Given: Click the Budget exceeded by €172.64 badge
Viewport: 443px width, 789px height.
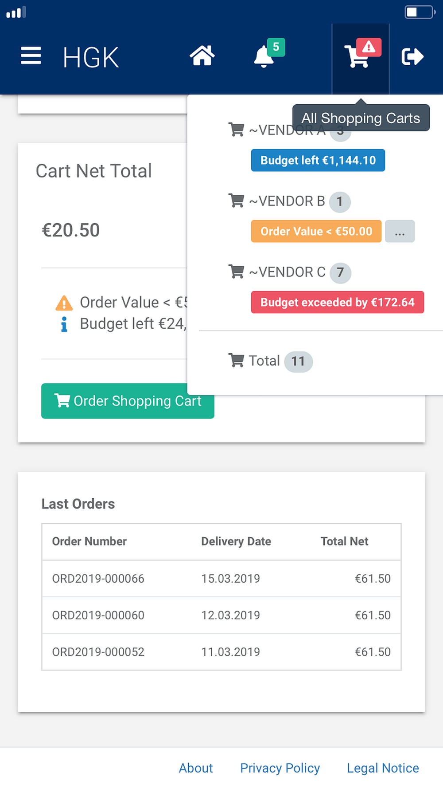Looking at the screenshot, I should [337, 303].
